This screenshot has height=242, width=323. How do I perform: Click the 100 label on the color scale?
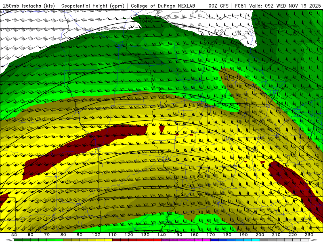point(96,235)
